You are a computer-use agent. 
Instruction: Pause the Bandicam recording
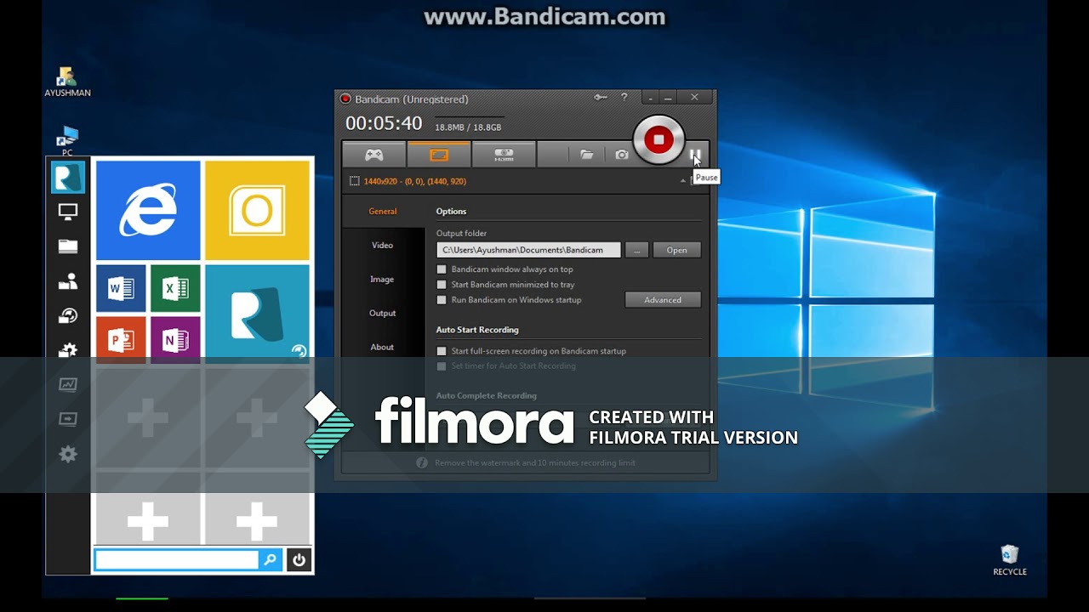(695, 156)
